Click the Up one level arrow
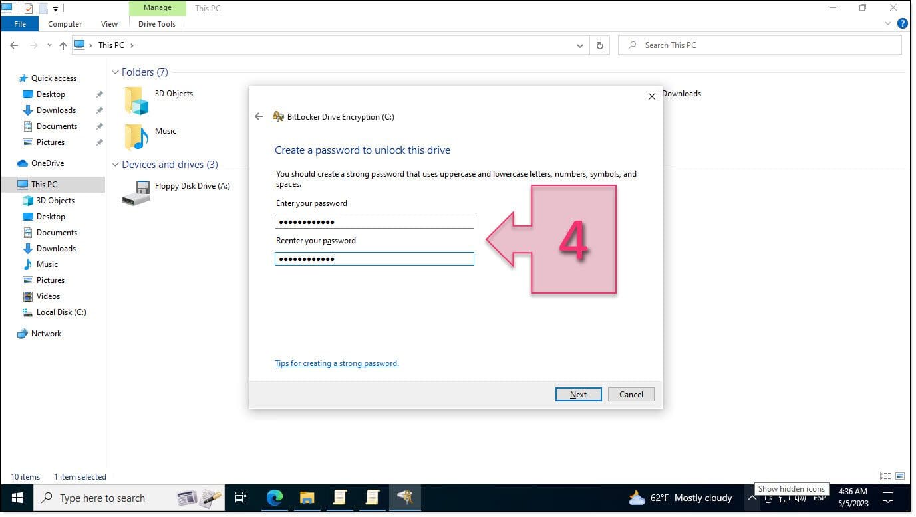This screenshot has height=517, width=916. (x=63, y=45)
